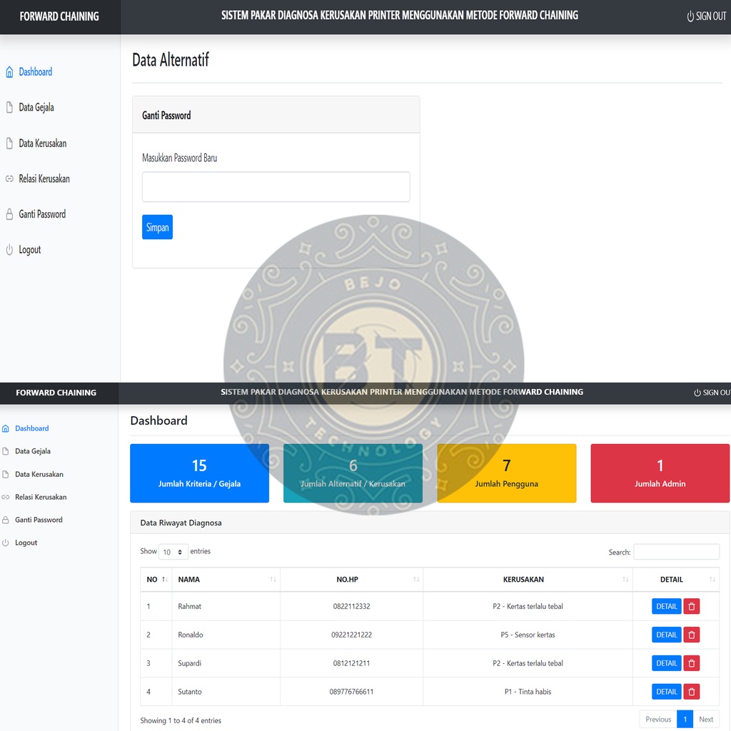
Task: Open Data Kerusakan in the top sidebar menu
Action: (42, 143)
